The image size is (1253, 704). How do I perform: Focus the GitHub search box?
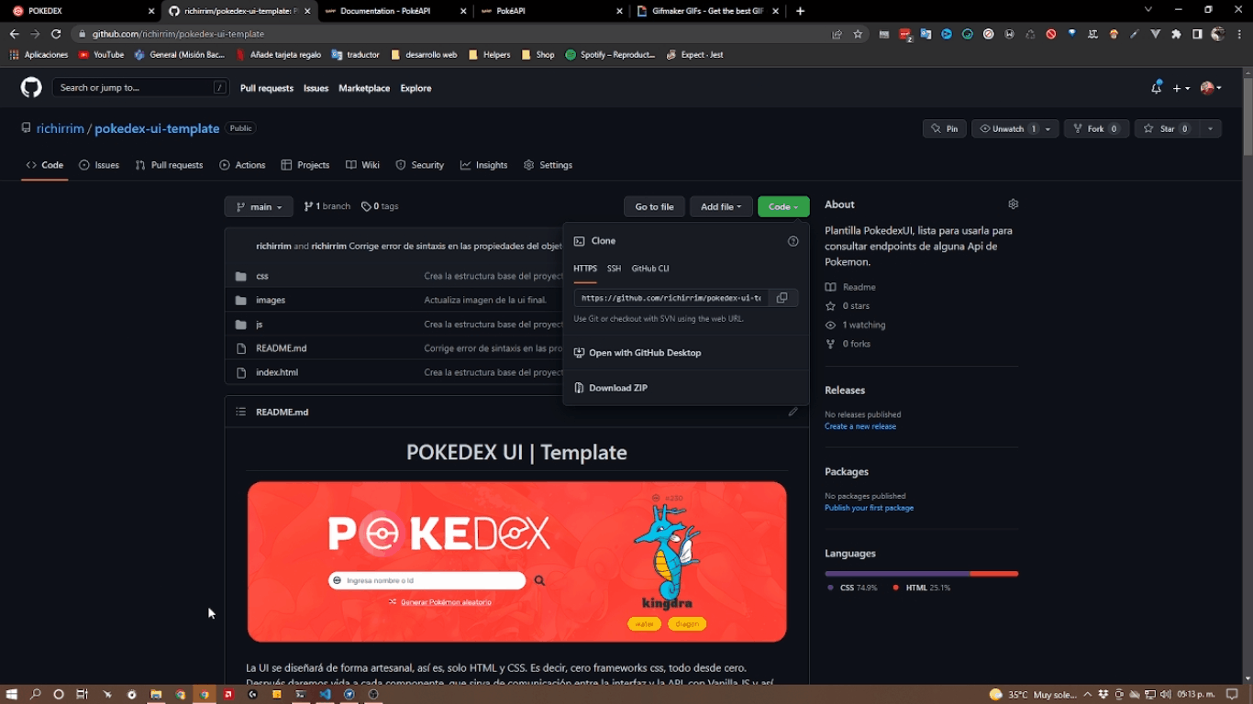(140, 88)
